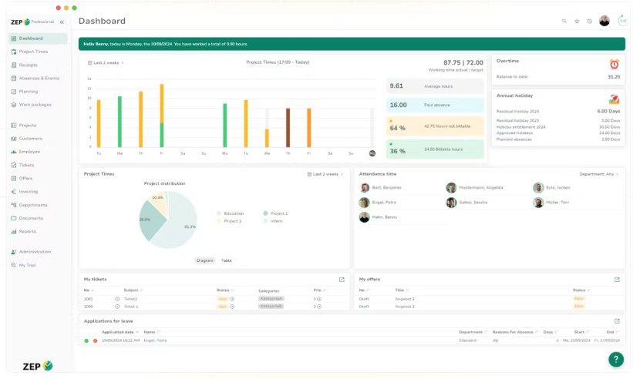The height and width of the screenshot is (379, 633).
Task: Click the Education legend color swatch
Action: [220, 213]
